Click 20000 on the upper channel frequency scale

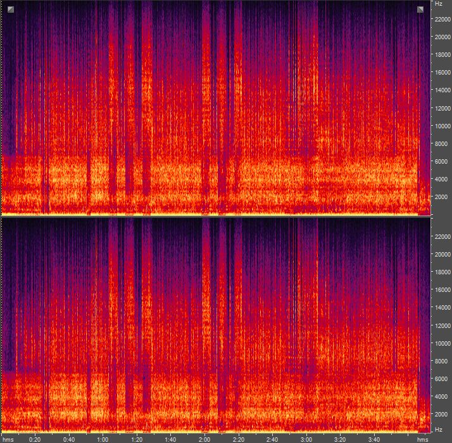click(443, 37)
